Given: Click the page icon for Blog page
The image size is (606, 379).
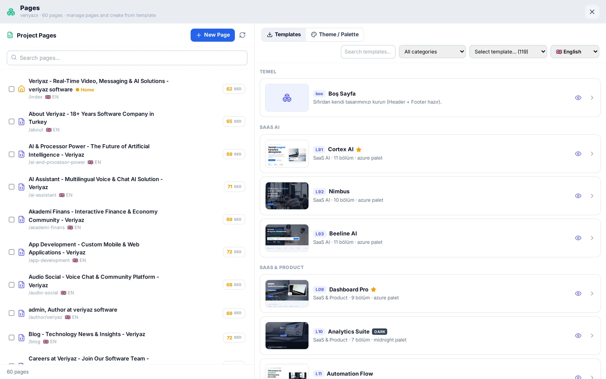Looking at the screenshot, I should (x=21, y=338).
